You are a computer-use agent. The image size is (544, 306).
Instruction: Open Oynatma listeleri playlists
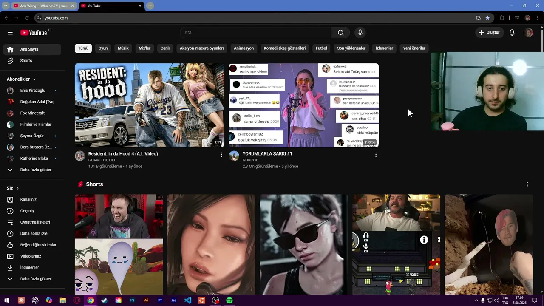point(32,222)
